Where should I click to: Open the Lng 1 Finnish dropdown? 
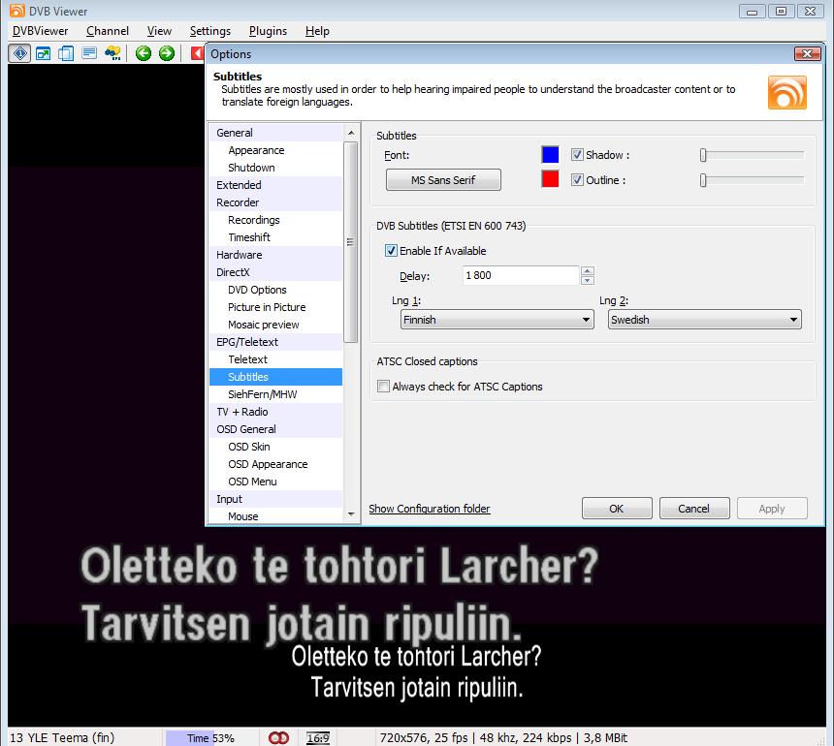(497, 320)
